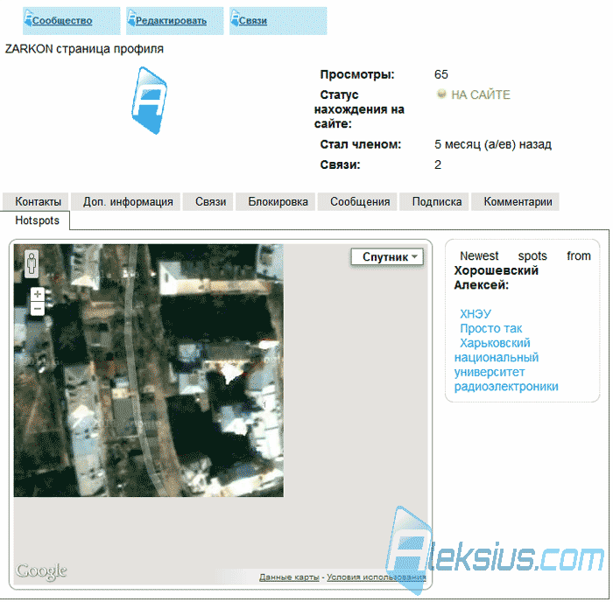
Task: Open the Спутник map type dropdown
Action: click(387, 257)
